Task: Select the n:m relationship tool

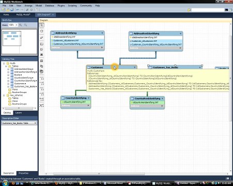Action: click(42, 99)
